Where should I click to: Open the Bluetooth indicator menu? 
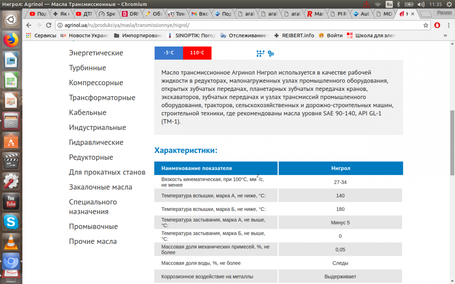[399, 5]
